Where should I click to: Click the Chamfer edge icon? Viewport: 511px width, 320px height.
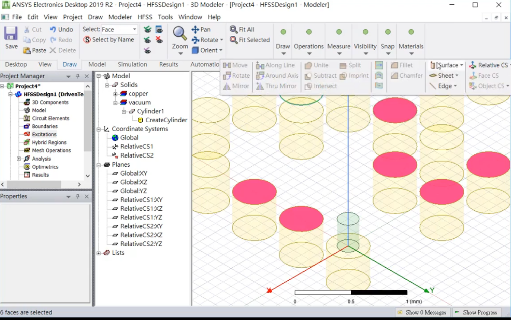click(x=394, y=76)
